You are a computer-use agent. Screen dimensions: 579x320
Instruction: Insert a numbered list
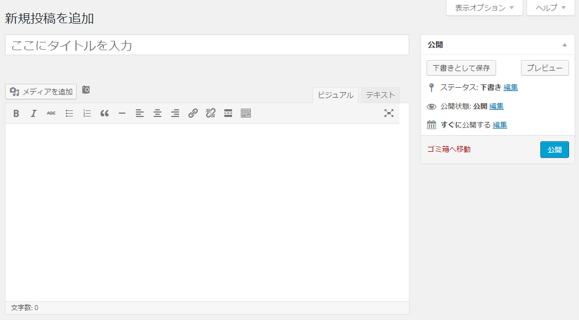[x=87, y=113]
